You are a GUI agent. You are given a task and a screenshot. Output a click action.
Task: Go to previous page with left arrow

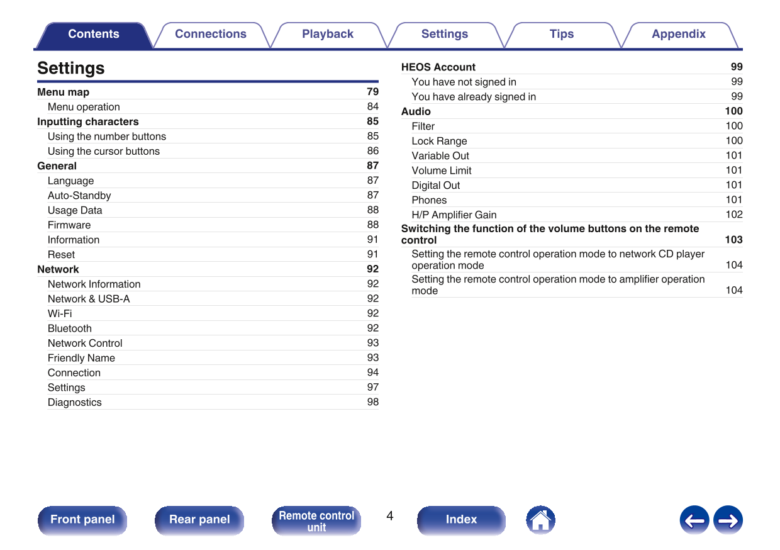[694, 520]
